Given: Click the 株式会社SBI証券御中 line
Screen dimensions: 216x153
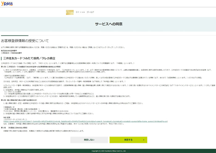Looking at the screenshot, I should click(9, 51).
